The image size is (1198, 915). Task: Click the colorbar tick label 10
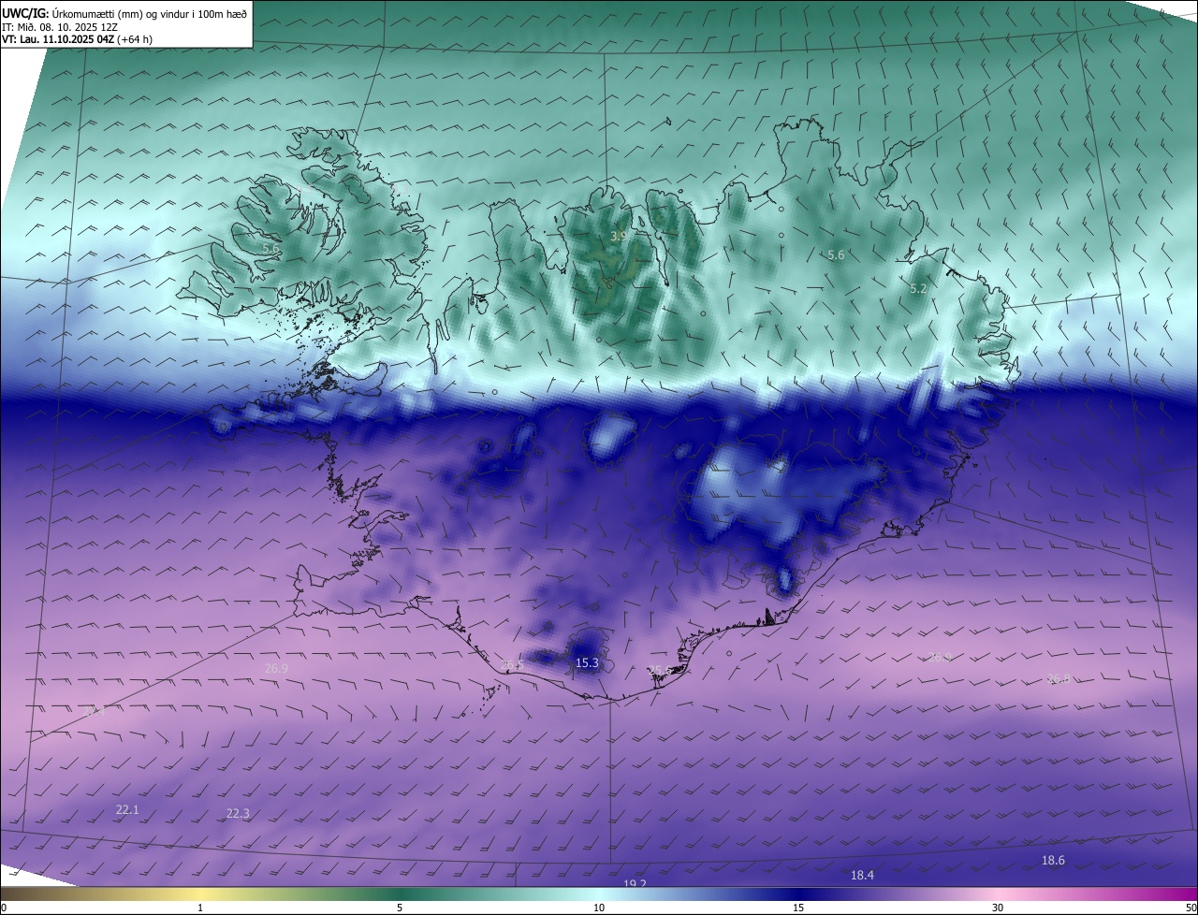pyautogui.click(x=599, y=908)
